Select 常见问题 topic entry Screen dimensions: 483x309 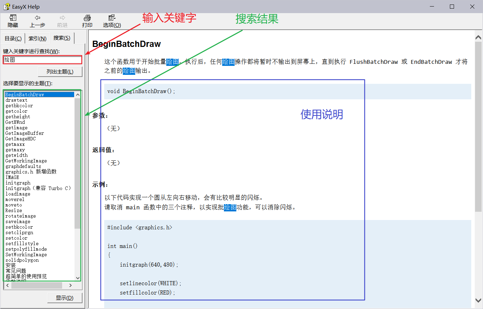click(16, 271)
